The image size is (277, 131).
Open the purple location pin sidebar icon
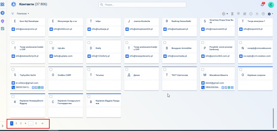3,21
